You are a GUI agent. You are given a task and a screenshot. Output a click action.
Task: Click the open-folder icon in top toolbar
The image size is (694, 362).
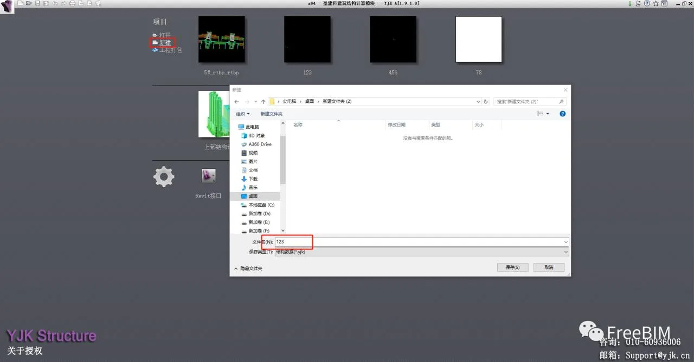coord(29,3)
